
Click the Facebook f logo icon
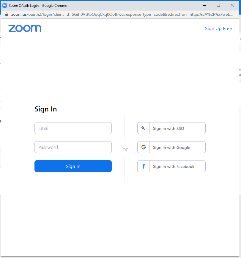[144, 166]
